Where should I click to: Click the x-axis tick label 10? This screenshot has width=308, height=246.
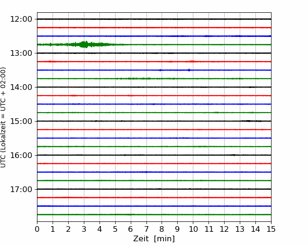pyautogui.click(x=193, y=229)
